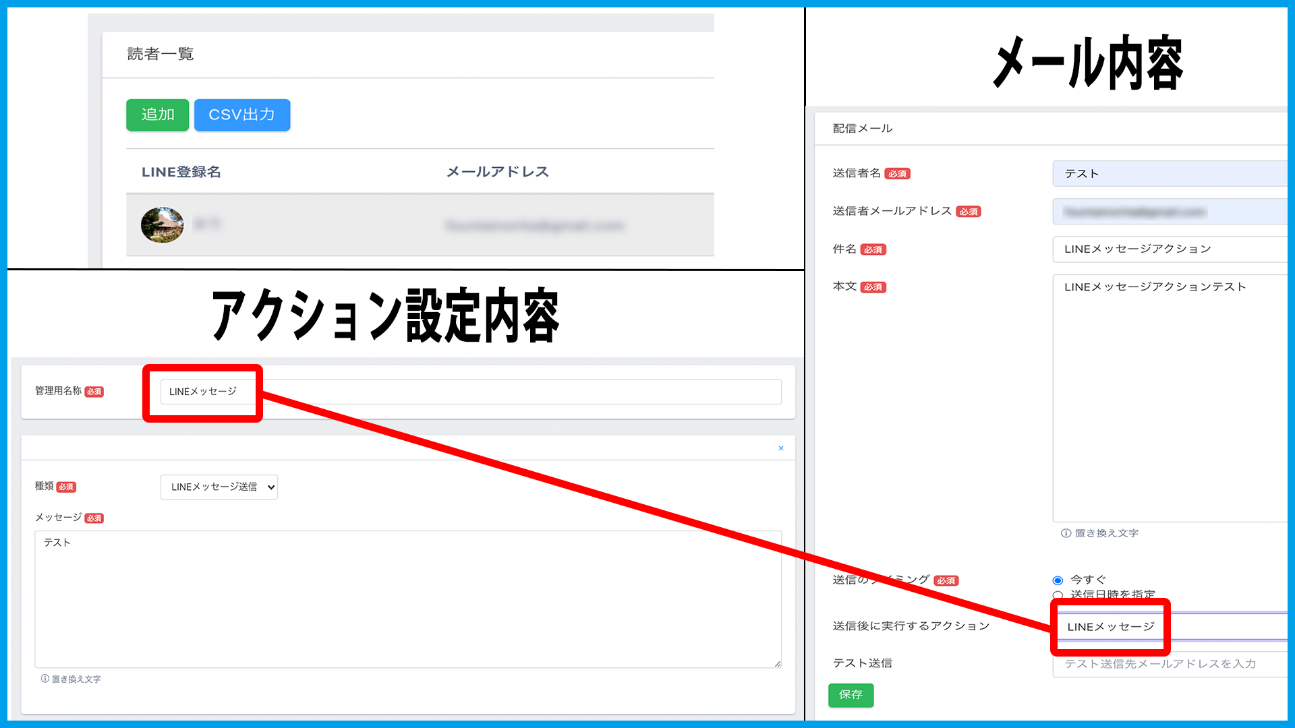Click the 件名 subject input field
The image size is (1295, 728).
tap(1170, 249)
